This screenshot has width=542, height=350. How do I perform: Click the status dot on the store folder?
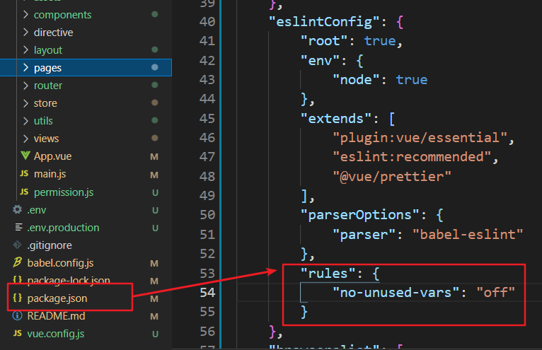(154, 103)
